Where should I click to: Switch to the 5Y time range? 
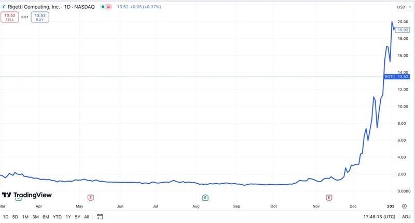point(77,216)
